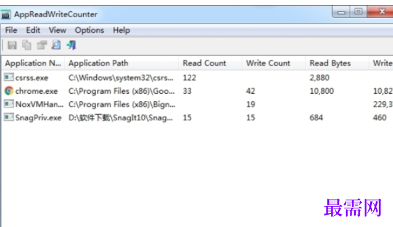This screenshot has width=393, height=227.
Task: Click path C:\Program Files (x86)\Goo...
Action: click(x=122, y=91)
